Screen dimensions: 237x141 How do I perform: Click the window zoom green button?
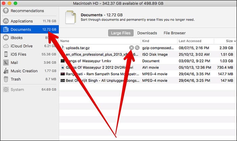pos(15,3)
